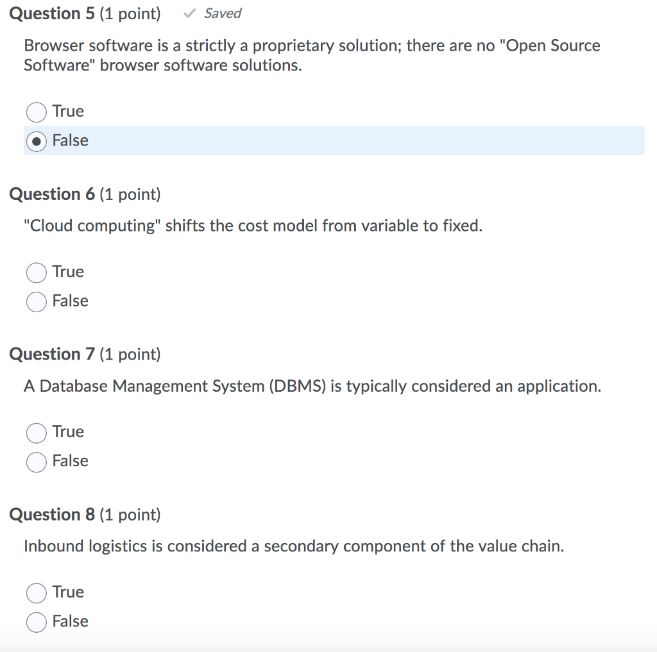This screenshot has height=652, width=657.
Task: Select True for Question 7
Action: [37, 432]
